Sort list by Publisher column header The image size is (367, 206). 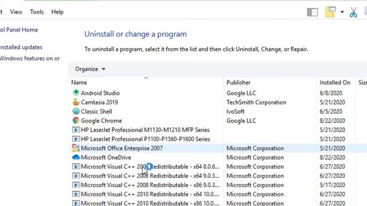[x=239, y=82]
